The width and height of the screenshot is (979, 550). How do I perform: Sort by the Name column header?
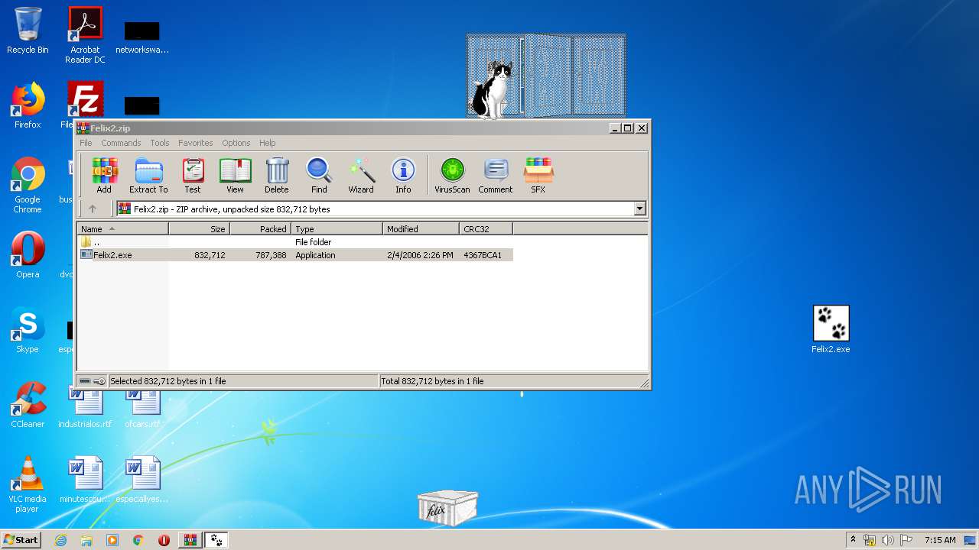coord(123,229)
